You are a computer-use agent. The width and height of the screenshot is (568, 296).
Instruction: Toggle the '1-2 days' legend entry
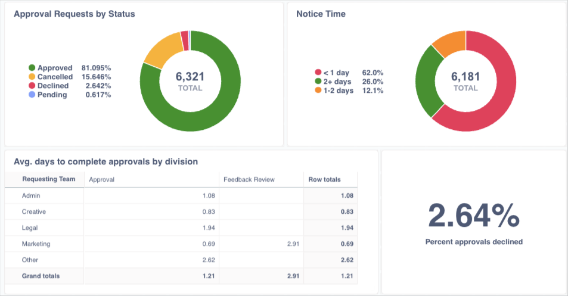click(x=338, y=91)
